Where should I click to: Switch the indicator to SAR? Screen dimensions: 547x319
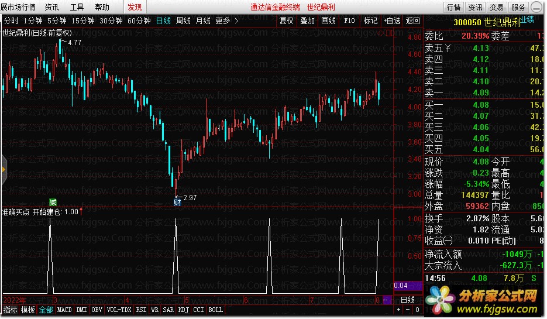pos(168,310)
